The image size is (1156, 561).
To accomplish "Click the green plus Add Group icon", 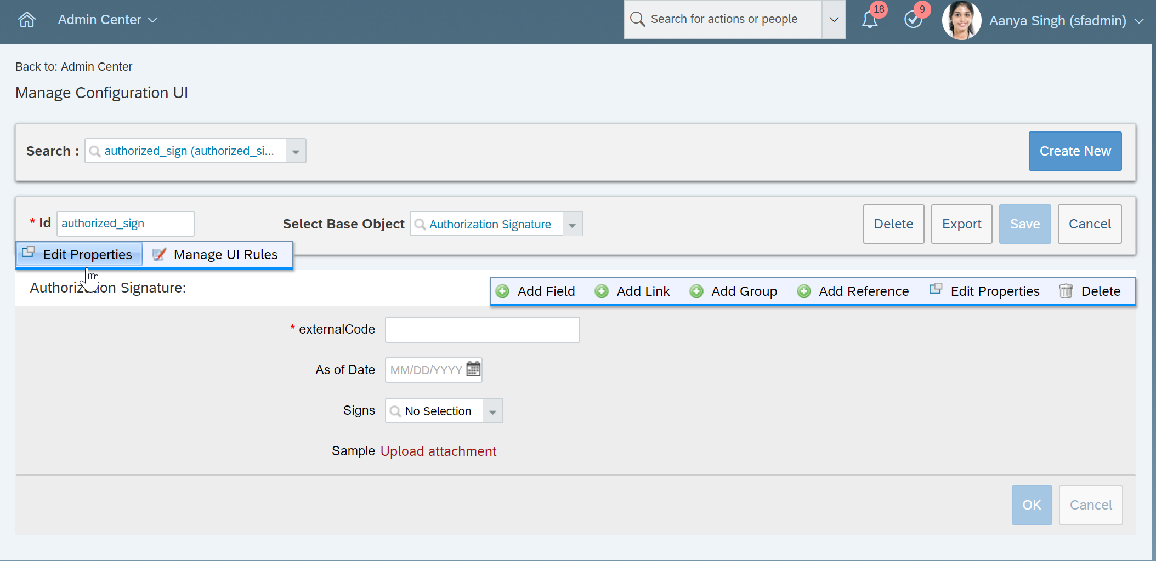I will click(x=696, y=291).
